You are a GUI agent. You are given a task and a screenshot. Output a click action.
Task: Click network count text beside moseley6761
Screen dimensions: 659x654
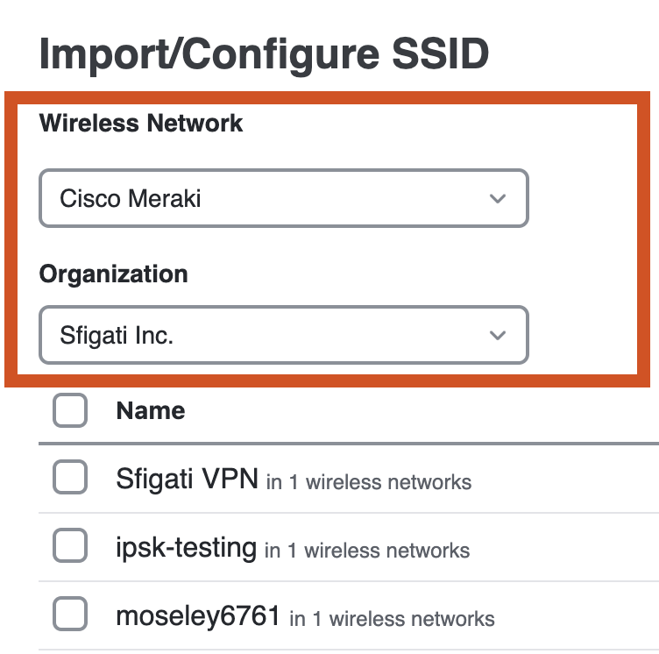(392, 618)
